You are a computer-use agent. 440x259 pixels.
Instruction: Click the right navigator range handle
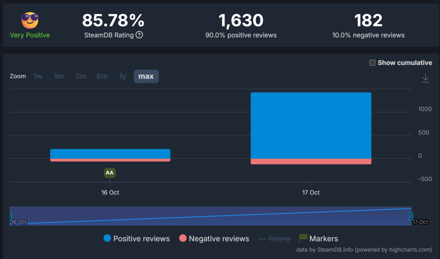click(411, 216)
